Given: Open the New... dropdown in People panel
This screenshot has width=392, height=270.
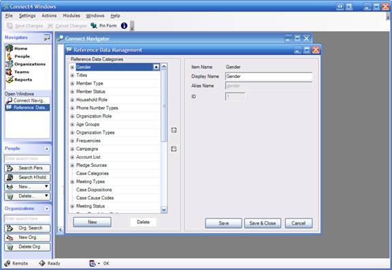Looking at the screenshot, I should [27, 187].
